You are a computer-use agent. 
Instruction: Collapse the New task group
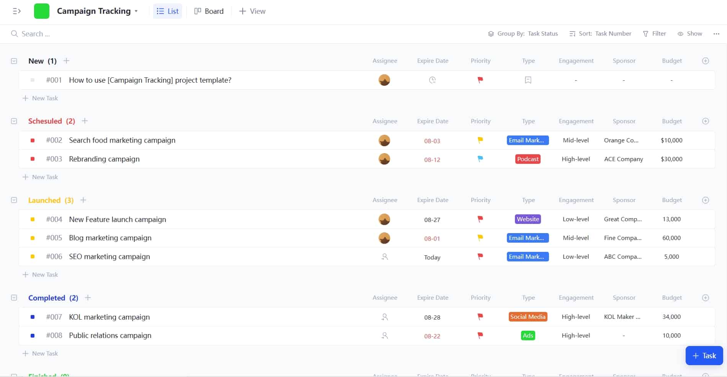pos(14,61)
